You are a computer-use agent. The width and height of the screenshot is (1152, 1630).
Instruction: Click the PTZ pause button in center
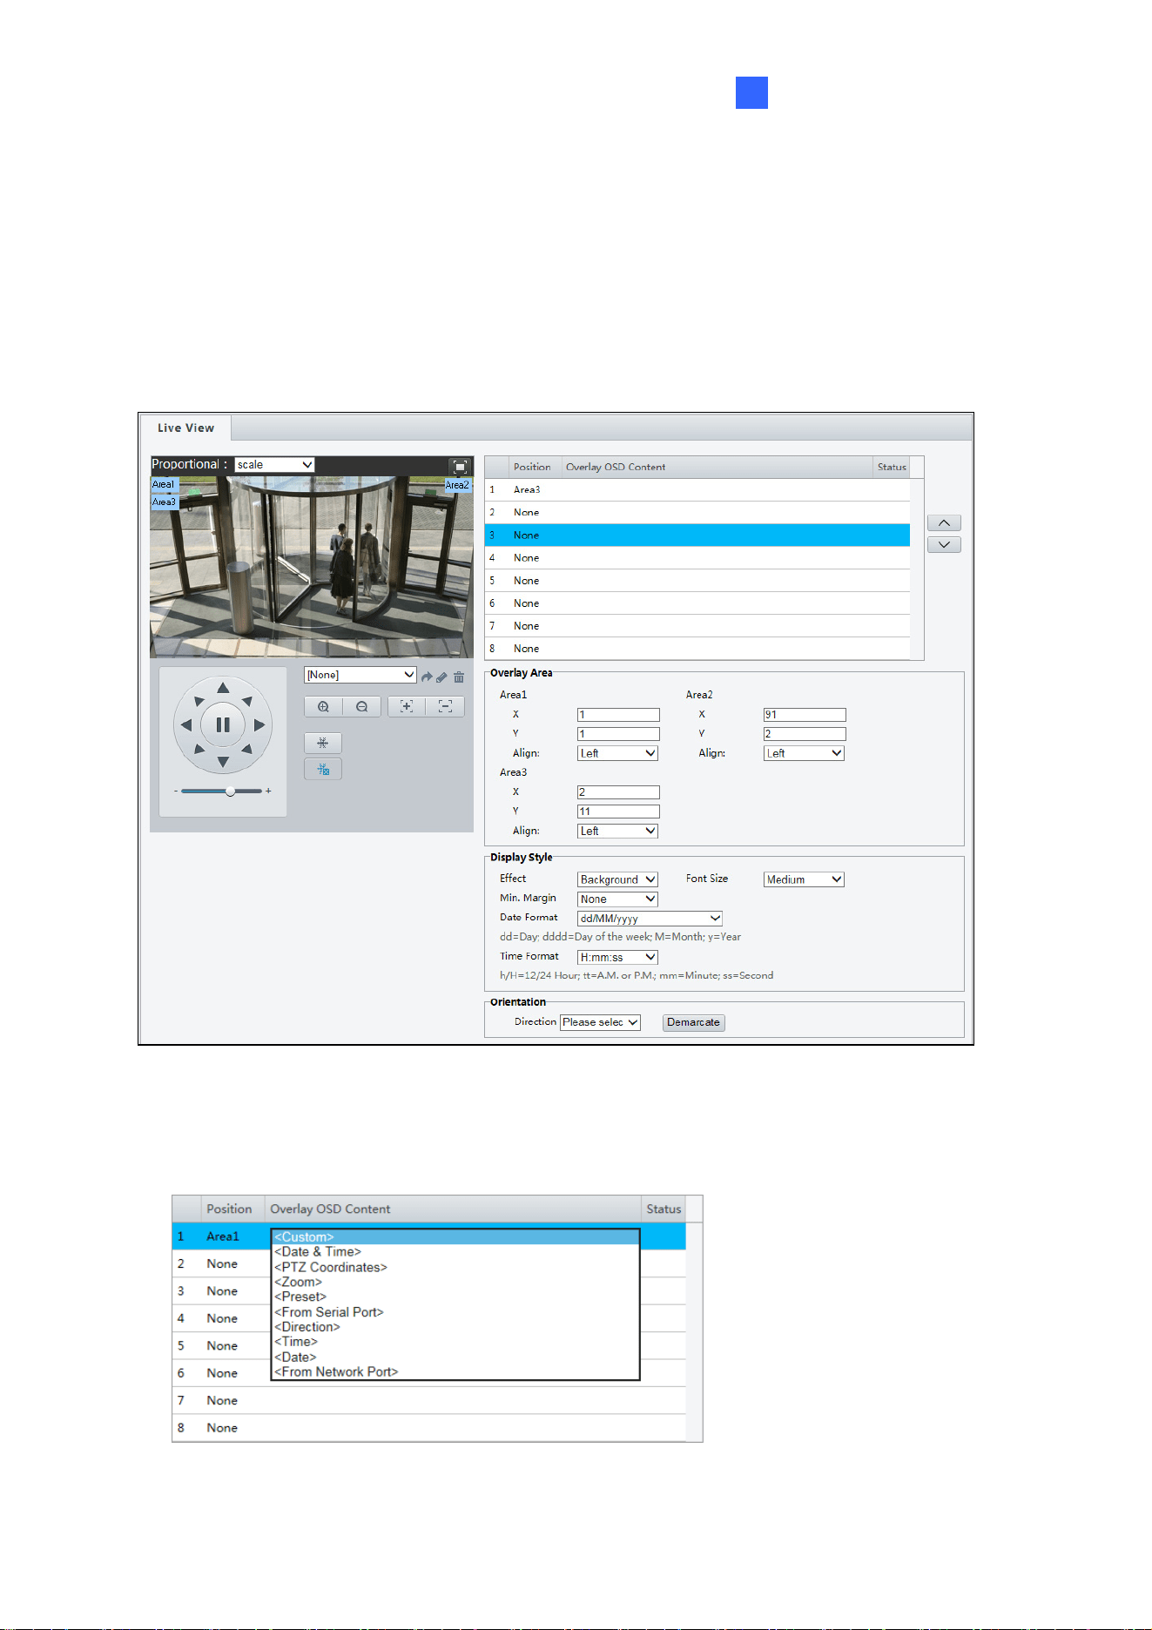tap(223, 724)
